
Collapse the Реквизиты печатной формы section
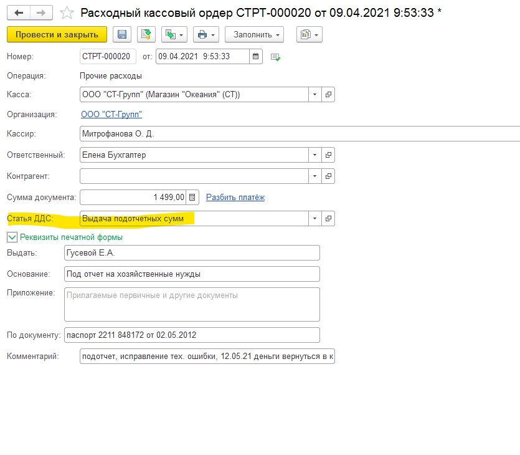12,237
